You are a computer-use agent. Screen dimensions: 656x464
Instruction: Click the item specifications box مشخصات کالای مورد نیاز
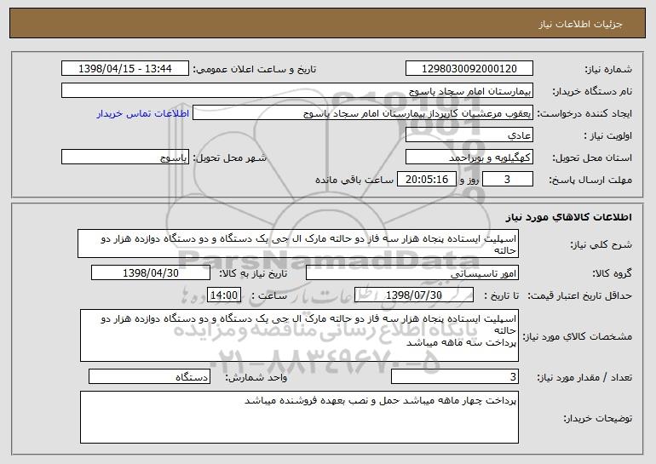299,335
